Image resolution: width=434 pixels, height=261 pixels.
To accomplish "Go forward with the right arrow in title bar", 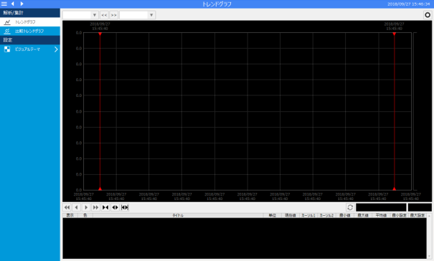I will click(22, 4).
